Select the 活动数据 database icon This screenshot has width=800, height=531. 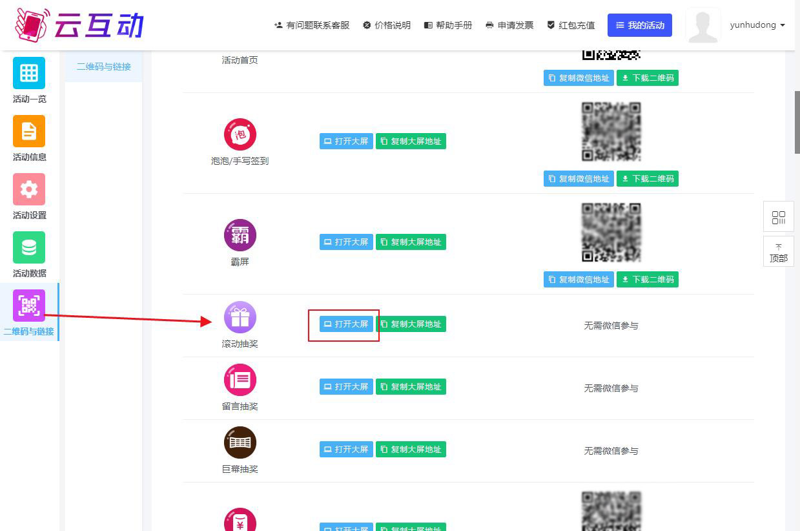point(29,247)
